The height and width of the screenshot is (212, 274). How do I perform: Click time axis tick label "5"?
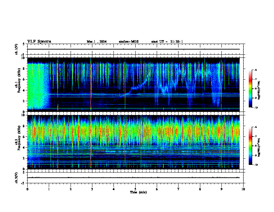(135, 189)
